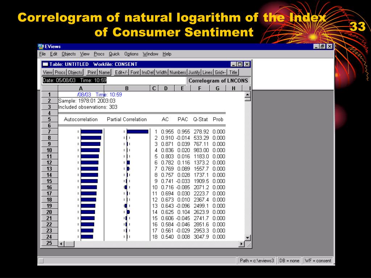Image resolution: width=371 pixels, height=278 pixels.
Task: Click the Procs button in table toolbar
Action: pyautogui.click(x=60, y=72)
